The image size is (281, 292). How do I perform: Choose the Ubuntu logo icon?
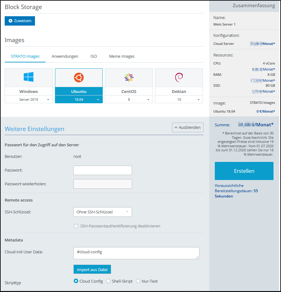pos(79,76)
